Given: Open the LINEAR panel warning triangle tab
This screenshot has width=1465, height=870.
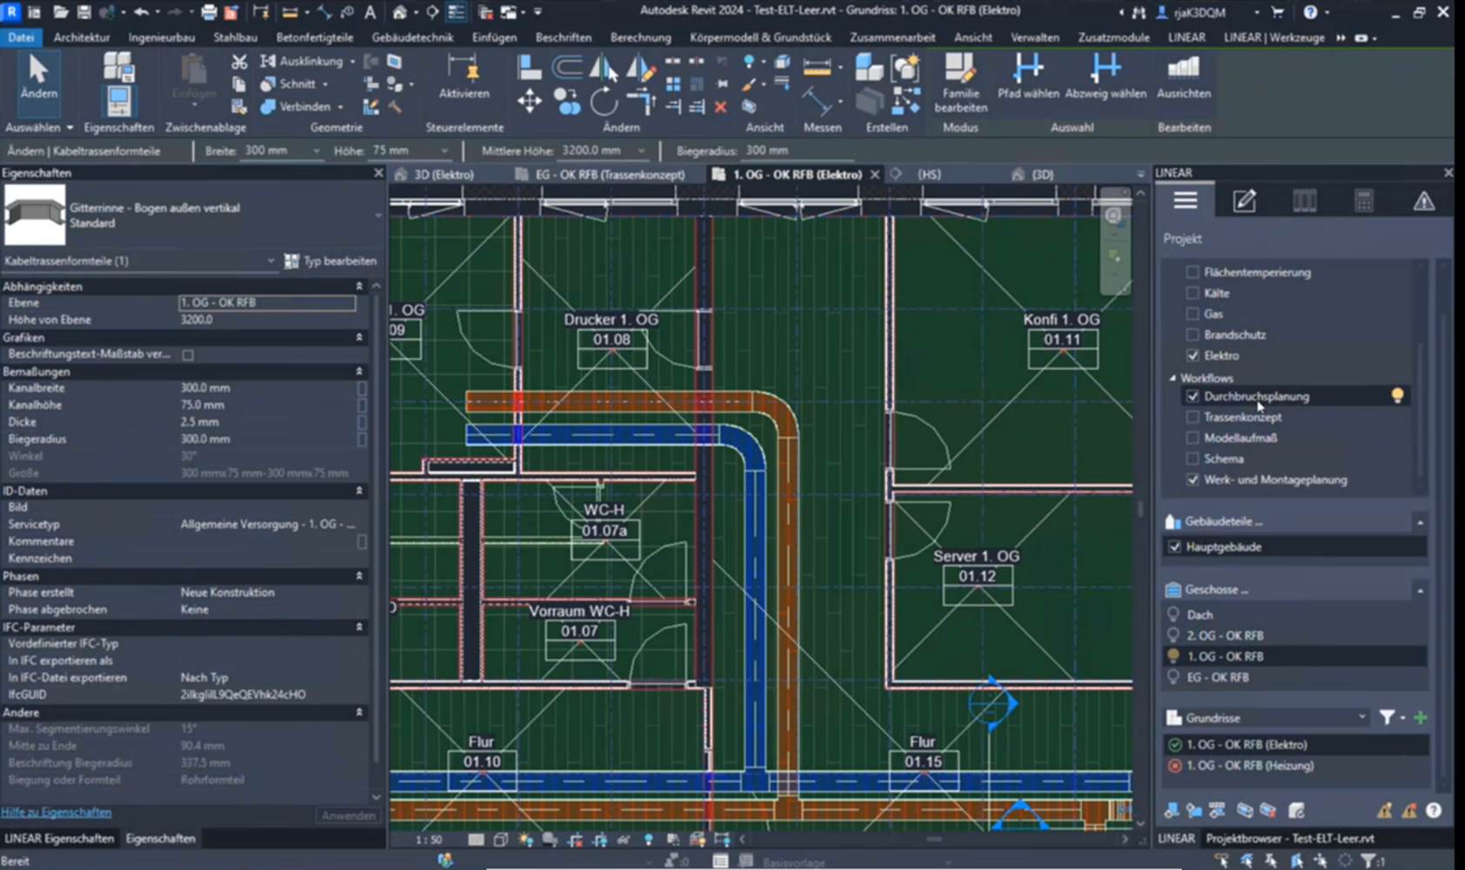Looking at the screenshot, I should (1423, 202).
